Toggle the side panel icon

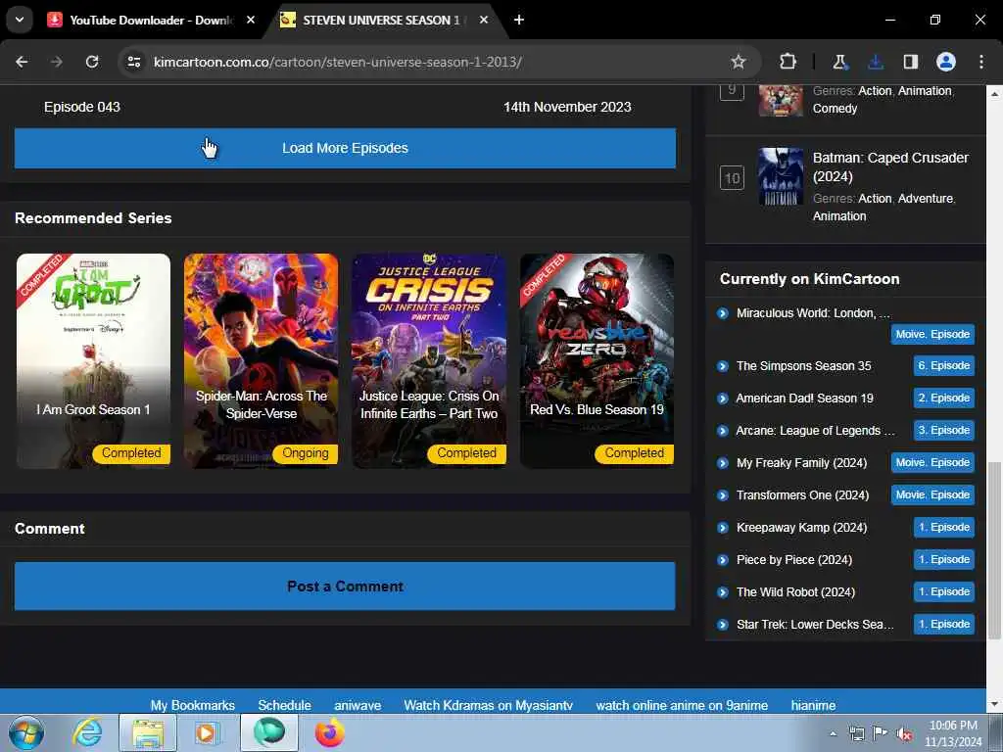[911, 62]
